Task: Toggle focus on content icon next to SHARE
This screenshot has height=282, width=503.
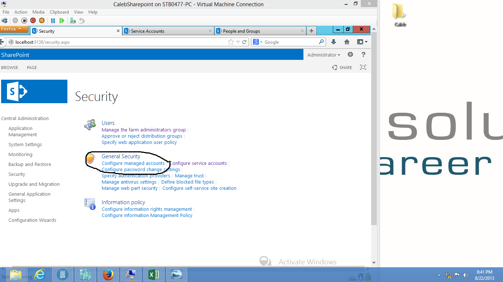Action: tap(363, 67)
